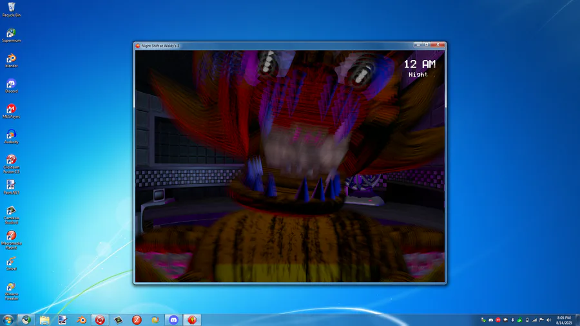
Task: Select the MEGAsync desktop shortcut
Action: coord(12,111)
